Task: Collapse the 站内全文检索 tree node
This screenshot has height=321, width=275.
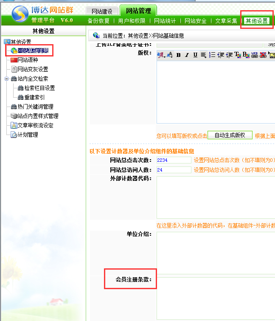Action: tap(7, 79)
